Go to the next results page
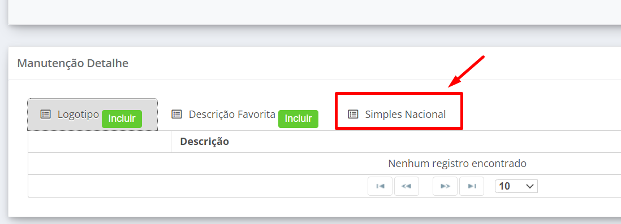The image size is (621, 224). [445, 186]
